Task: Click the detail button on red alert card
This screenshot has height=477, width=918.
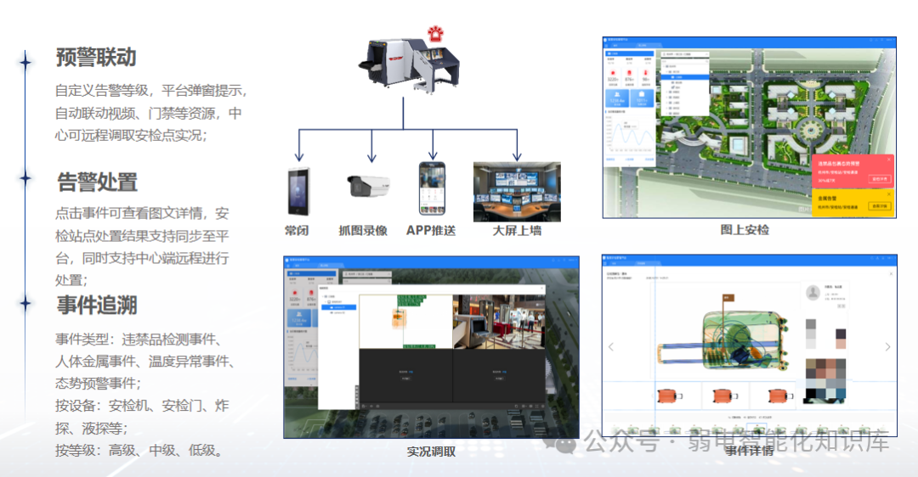Action: [x=880, y=179]
